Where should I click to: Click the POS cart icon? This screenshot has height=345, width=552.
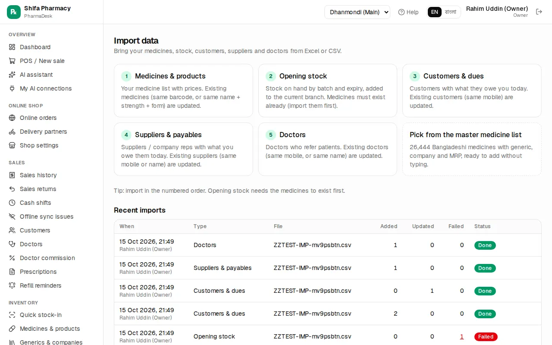(x=12, y=61)
